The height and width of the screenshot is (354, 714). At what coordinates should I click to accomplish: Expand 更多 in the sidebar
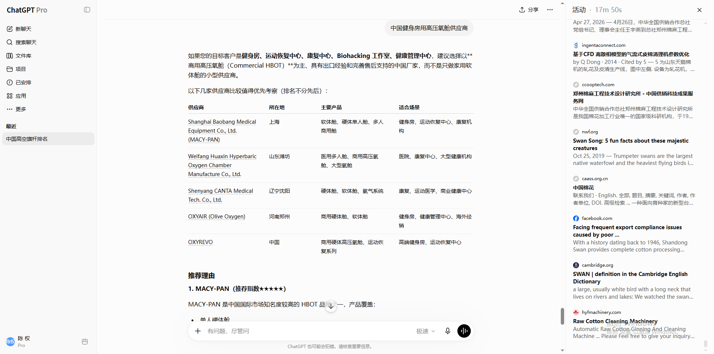48,109
